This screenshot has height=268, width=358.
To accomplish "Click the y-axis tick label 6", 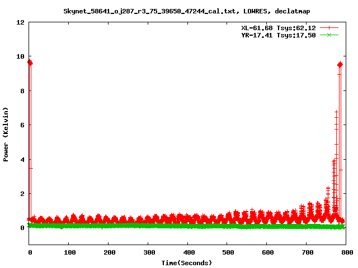I will [x=22, y=125].
